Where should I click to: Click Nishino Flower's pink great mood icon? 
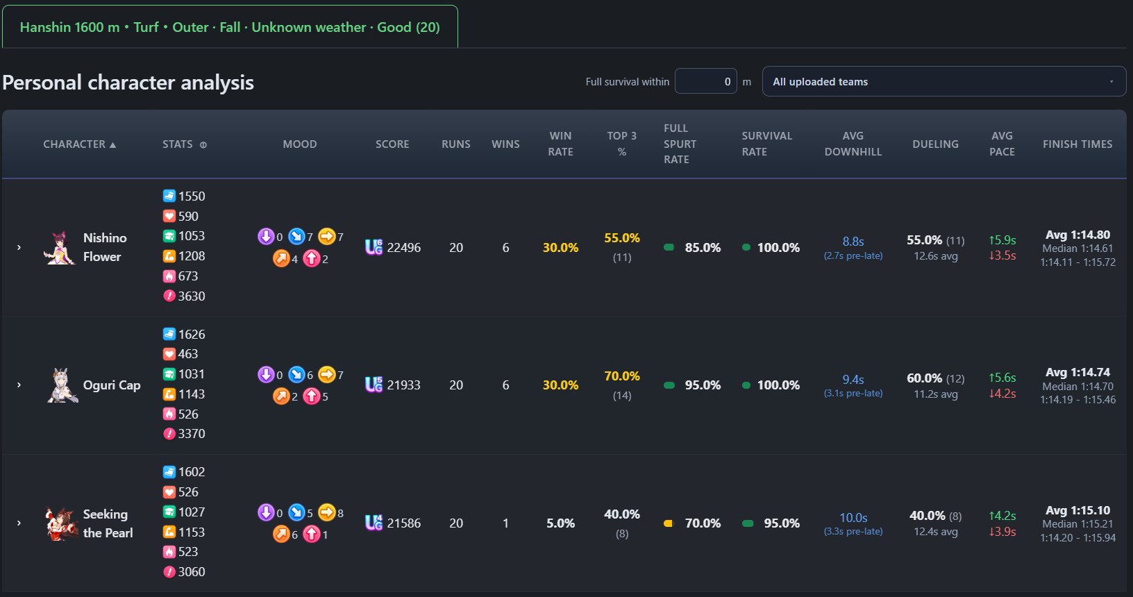312,259
